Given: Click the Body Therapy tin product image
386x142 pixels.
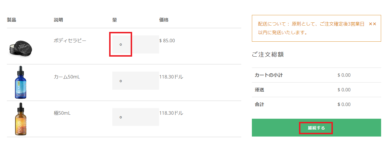Looking at the screenshot, I should coord(20,46).
